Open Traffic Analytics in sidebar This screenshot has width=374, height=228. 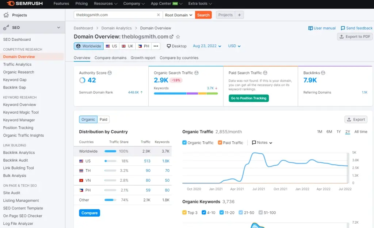pyautogui.click(x=17, y=64)
